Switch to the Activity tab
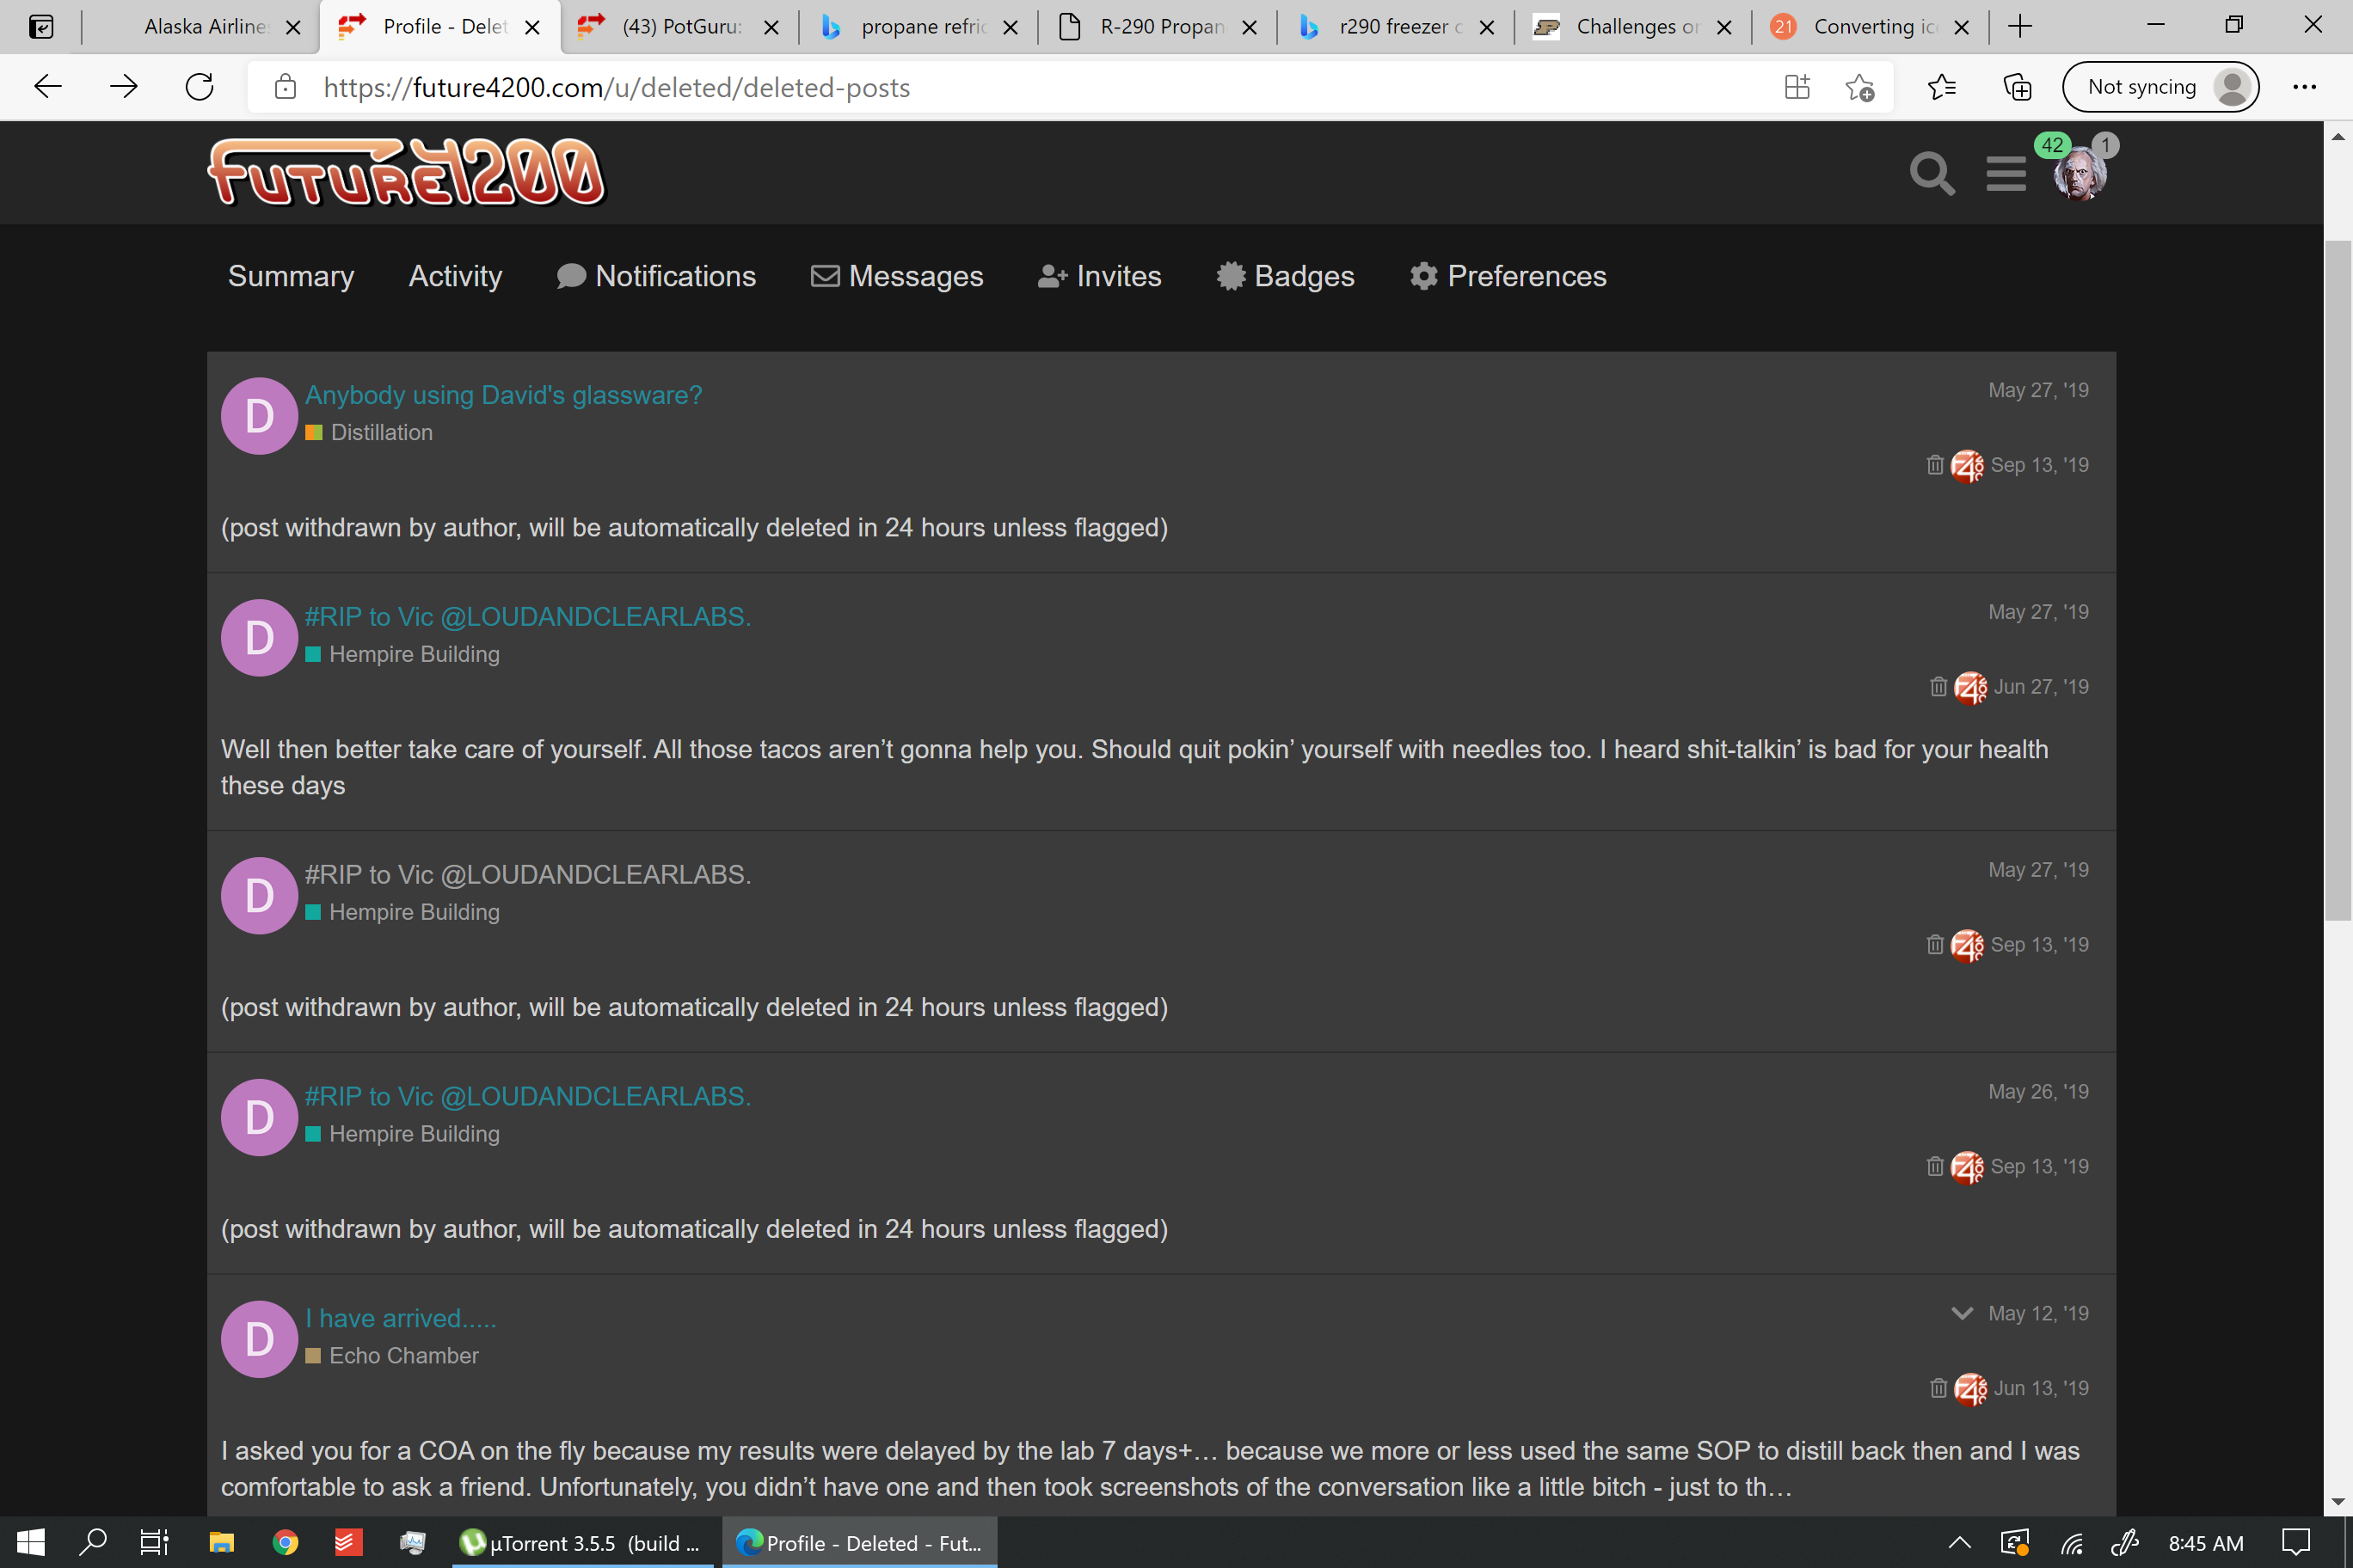Image resolution: width=2353 pixels, height=1568 pixels. [455, 276]
